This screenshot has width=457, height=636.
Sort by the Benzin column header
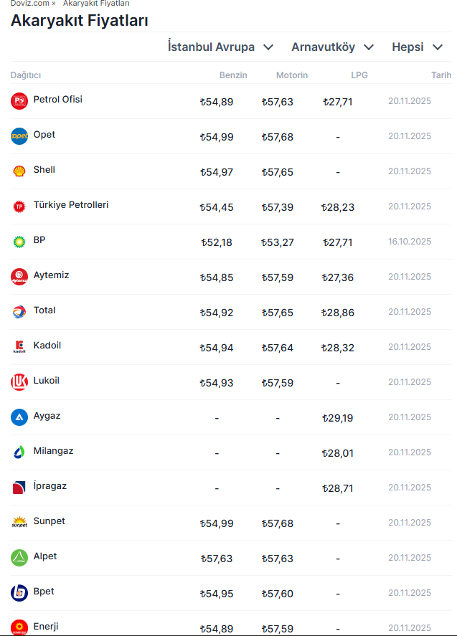(233, 75)
